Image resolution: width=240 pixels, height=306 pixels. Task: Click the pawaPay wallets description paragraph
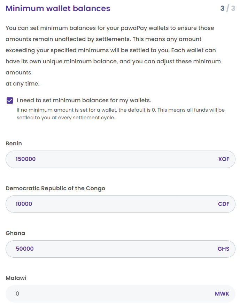111,50
